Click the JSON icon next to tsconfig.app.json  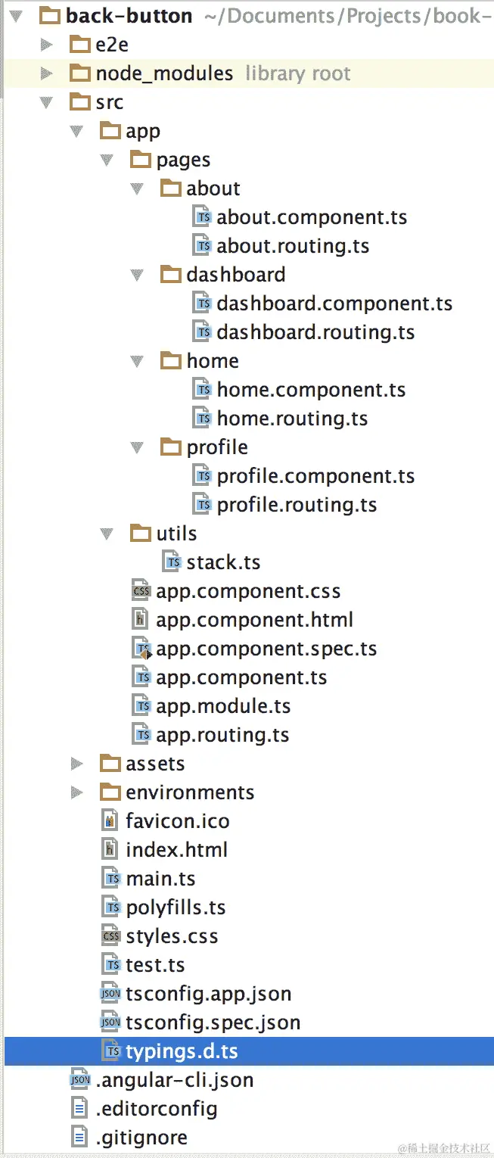[110, 994]
